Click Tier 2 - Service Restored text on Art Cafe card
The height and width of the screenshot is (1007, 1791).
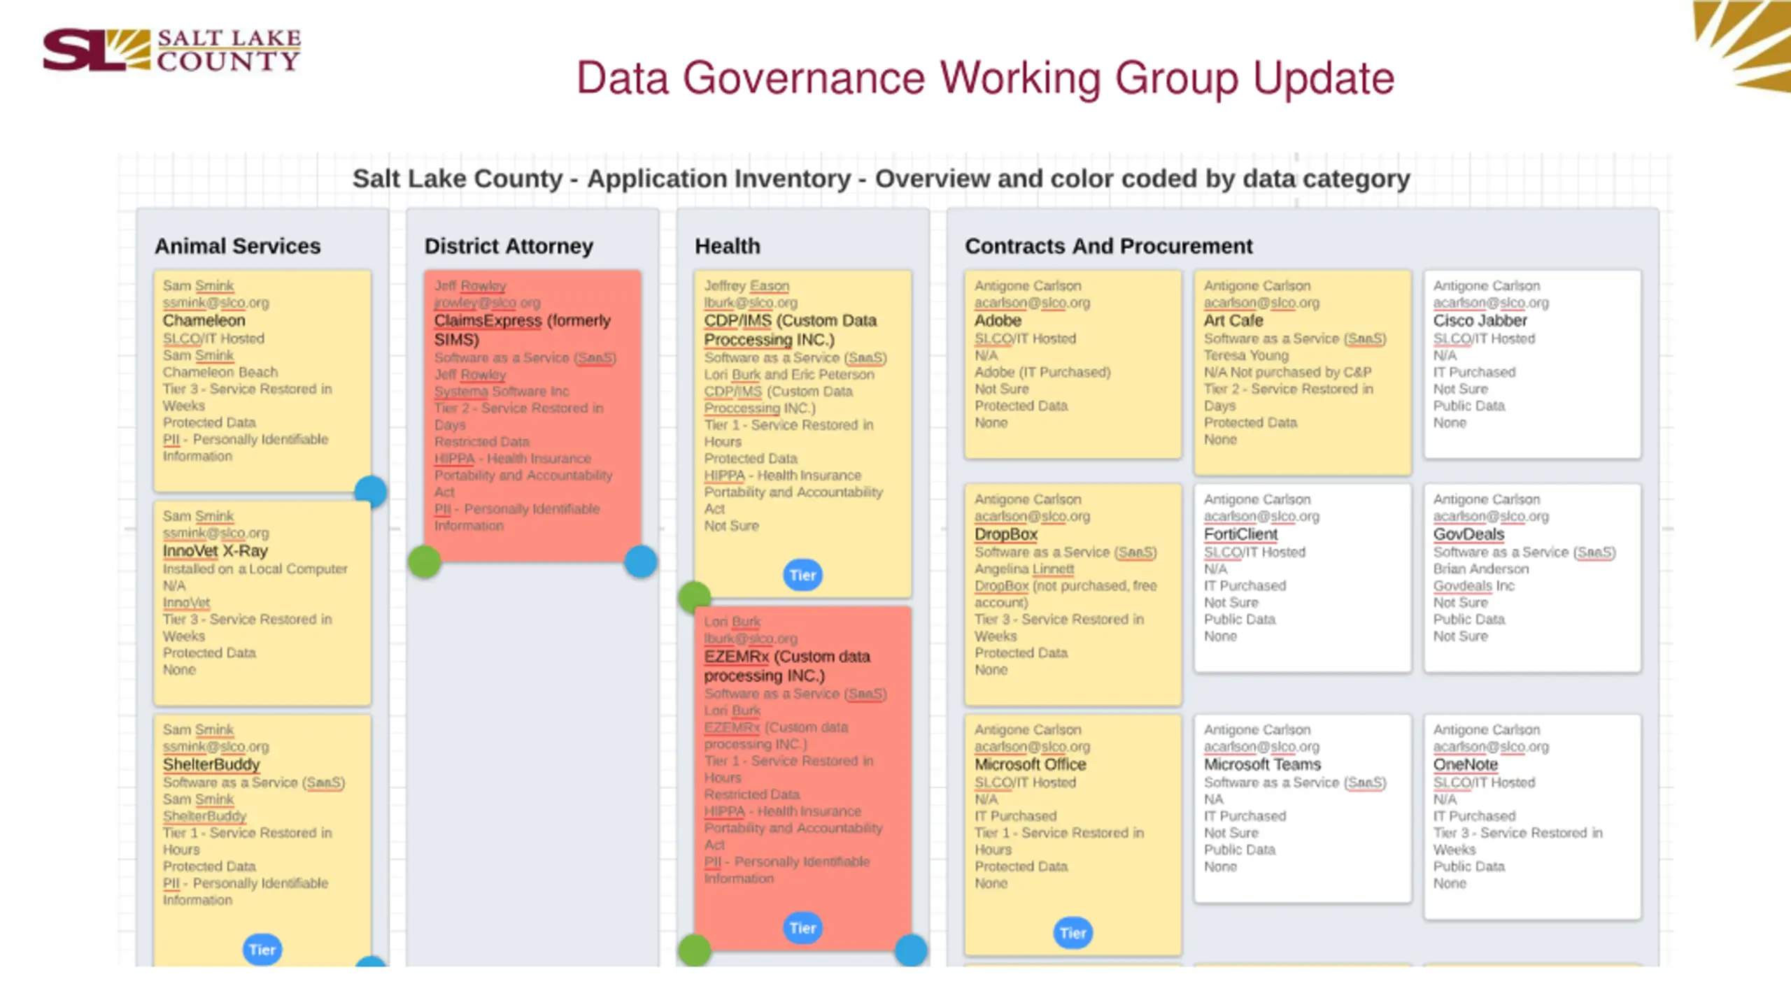tap(1288, 397)
